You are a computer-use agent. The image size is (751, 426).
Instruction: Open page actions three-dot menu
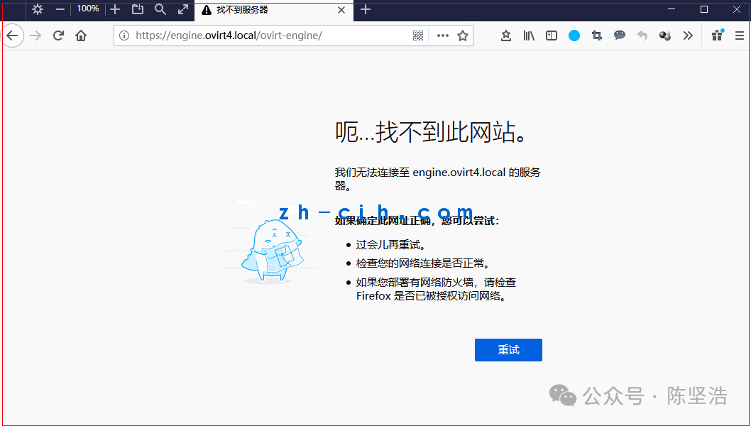coord(443,35)
